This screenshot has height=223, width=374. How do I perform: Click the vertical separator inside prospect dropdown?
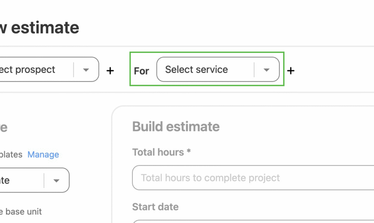[x=73, y=69]
